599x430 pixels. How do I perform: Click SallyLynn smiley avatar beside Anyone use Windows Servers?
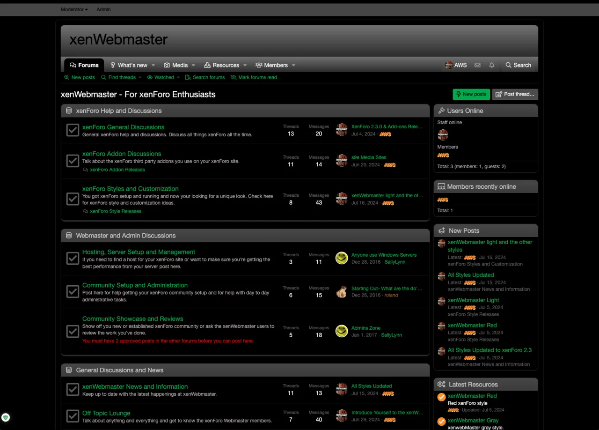(342, 258)
